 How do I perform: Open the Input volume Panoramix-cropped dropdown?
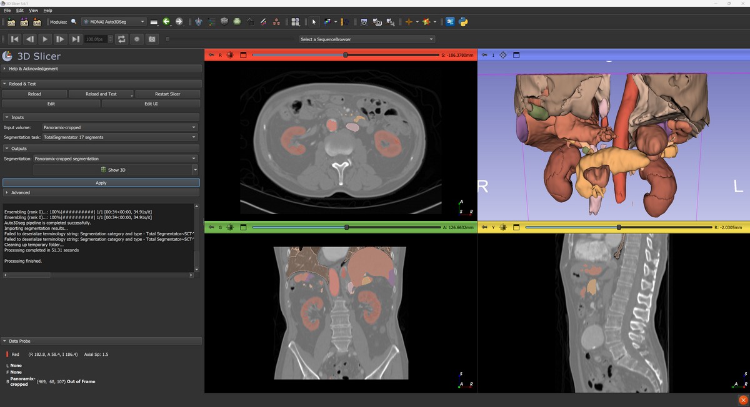tap(119, 127)
